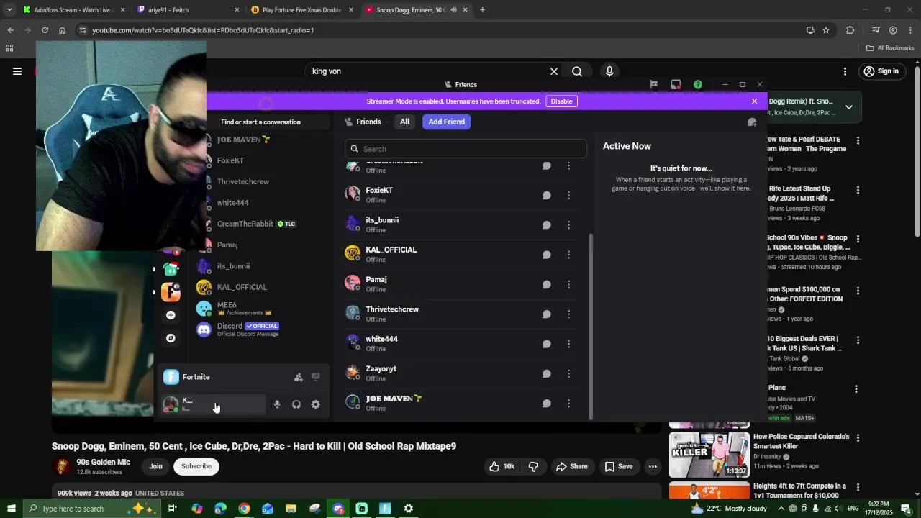Message white444 via the chat icon
The image size is (921, 518).
547,344
